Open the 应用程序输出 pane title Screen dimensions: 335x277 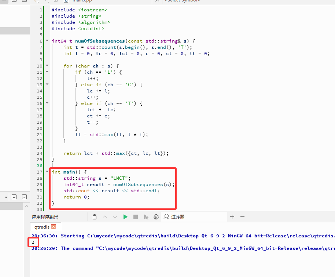[45, 217]
